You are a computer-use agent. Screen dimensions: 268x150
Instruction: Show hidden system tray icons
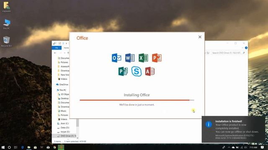point(229,147)
